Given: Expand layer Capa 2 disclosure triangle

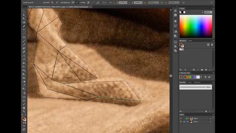Looking at the screenshot, I should click(188, 118).
